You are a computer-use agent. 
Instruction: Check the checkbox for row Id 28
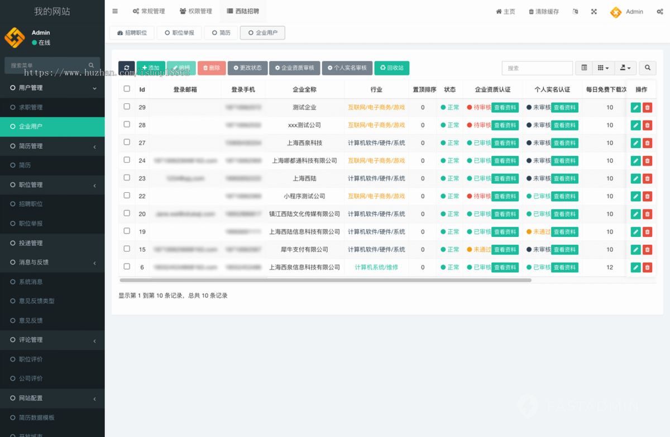pyautogui.click(x=127, y=125)
